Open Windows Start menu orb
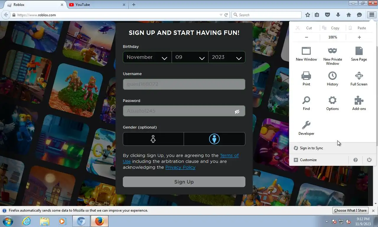378x227 pixels. point(8,221)
